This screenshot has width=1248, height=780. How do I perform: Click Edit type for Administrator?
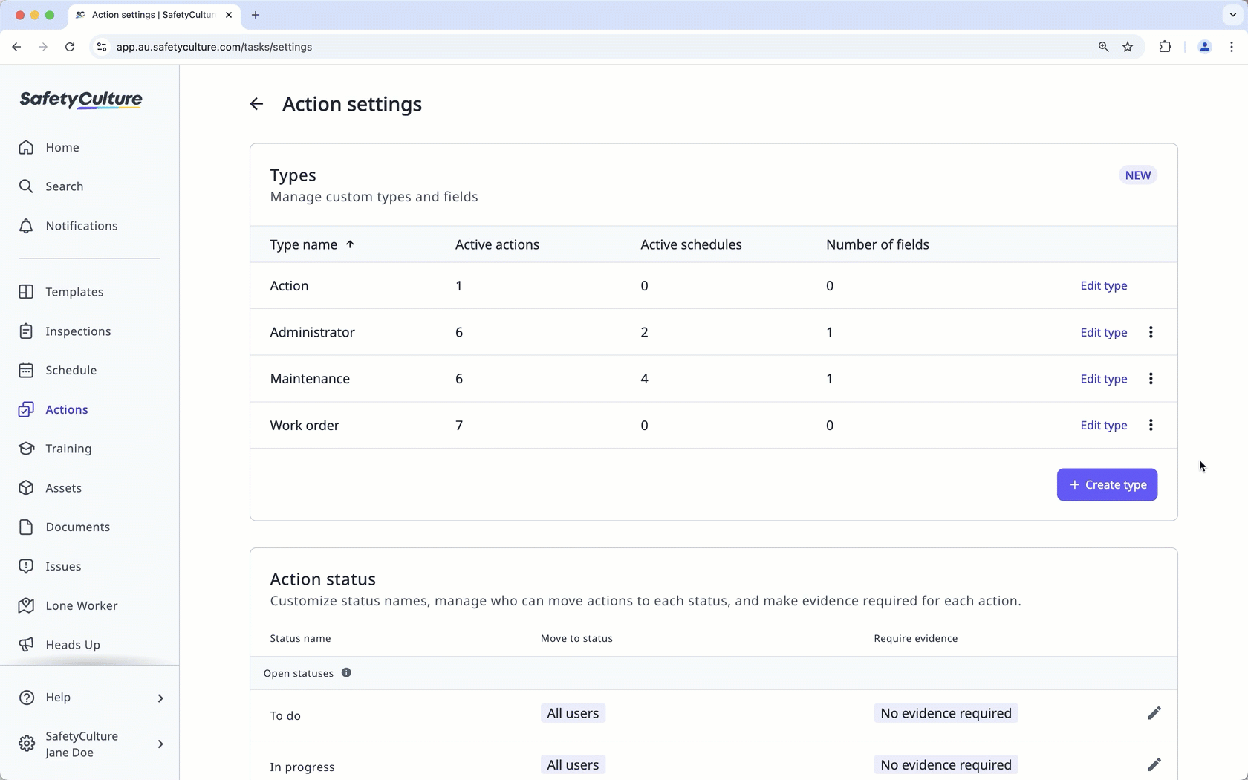click(x=1103, y=332)
